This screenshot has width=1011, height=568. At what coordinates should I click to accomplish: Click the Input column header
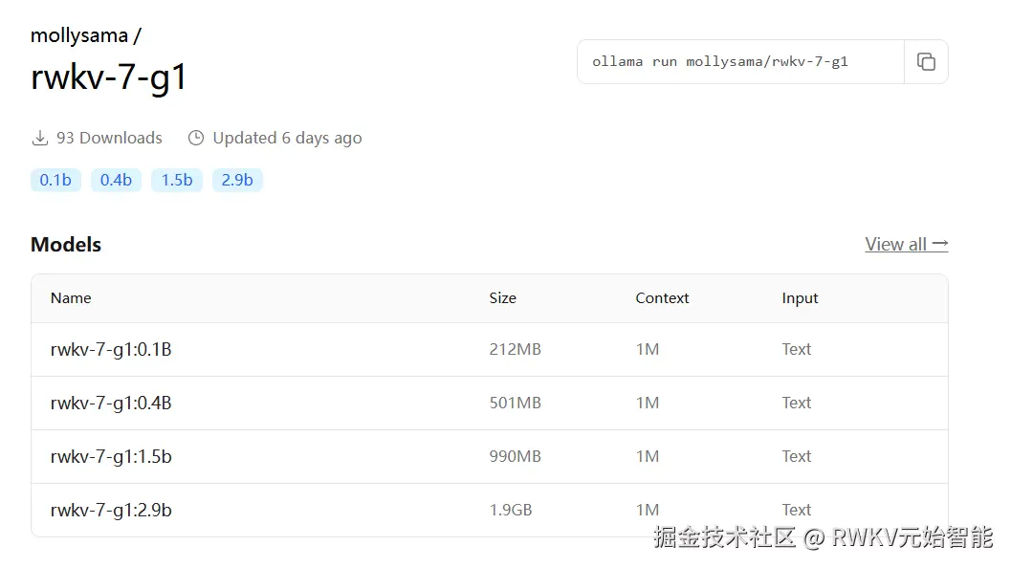click(801, 297)
